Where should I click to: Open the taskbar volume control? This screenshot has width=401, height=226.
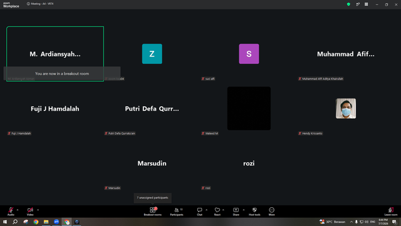367,222
